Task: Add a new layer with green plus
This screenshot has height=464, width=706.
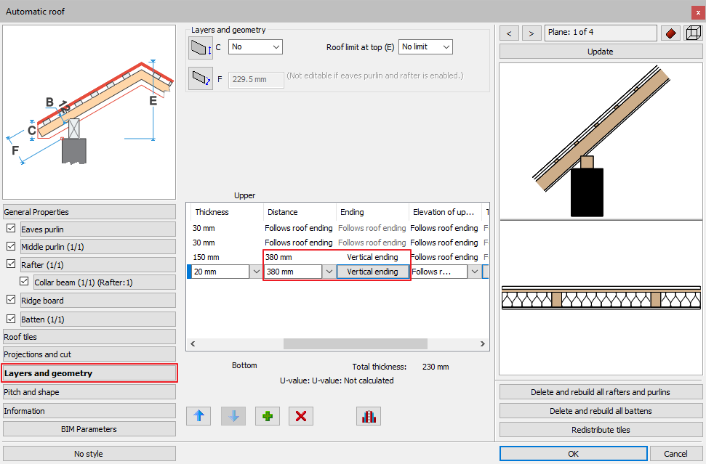Action: click(x=267, y=416)
